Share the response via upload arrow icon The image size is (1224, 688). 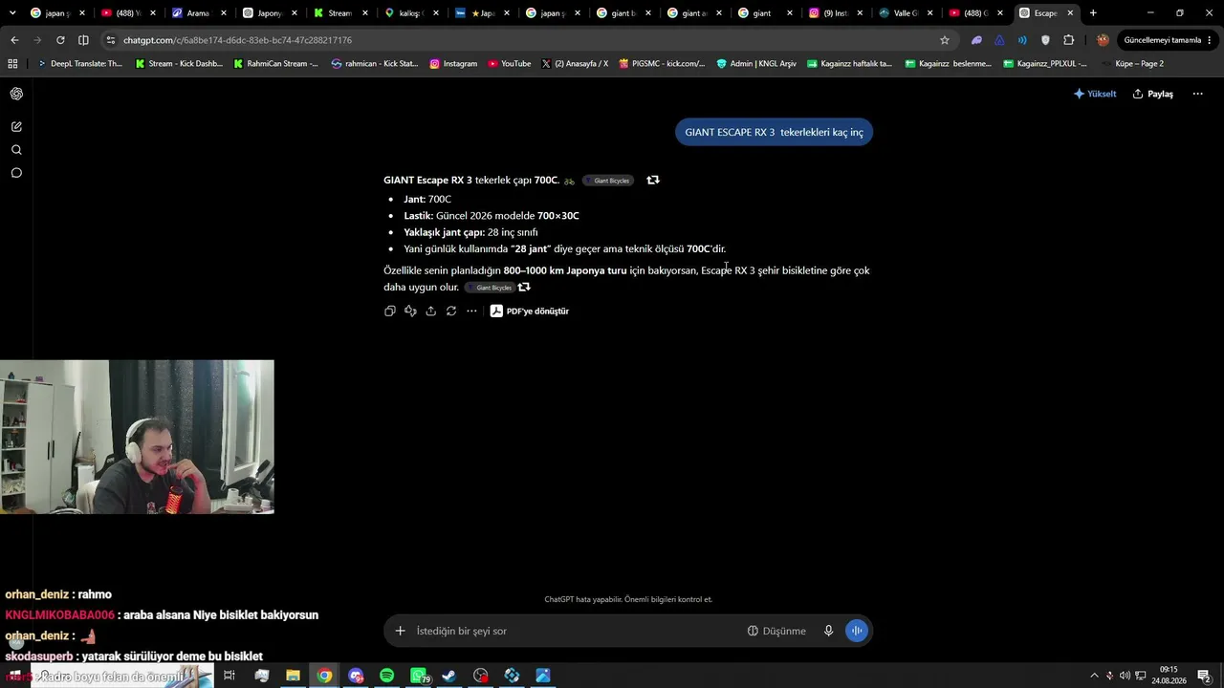[x=431, y=311]
